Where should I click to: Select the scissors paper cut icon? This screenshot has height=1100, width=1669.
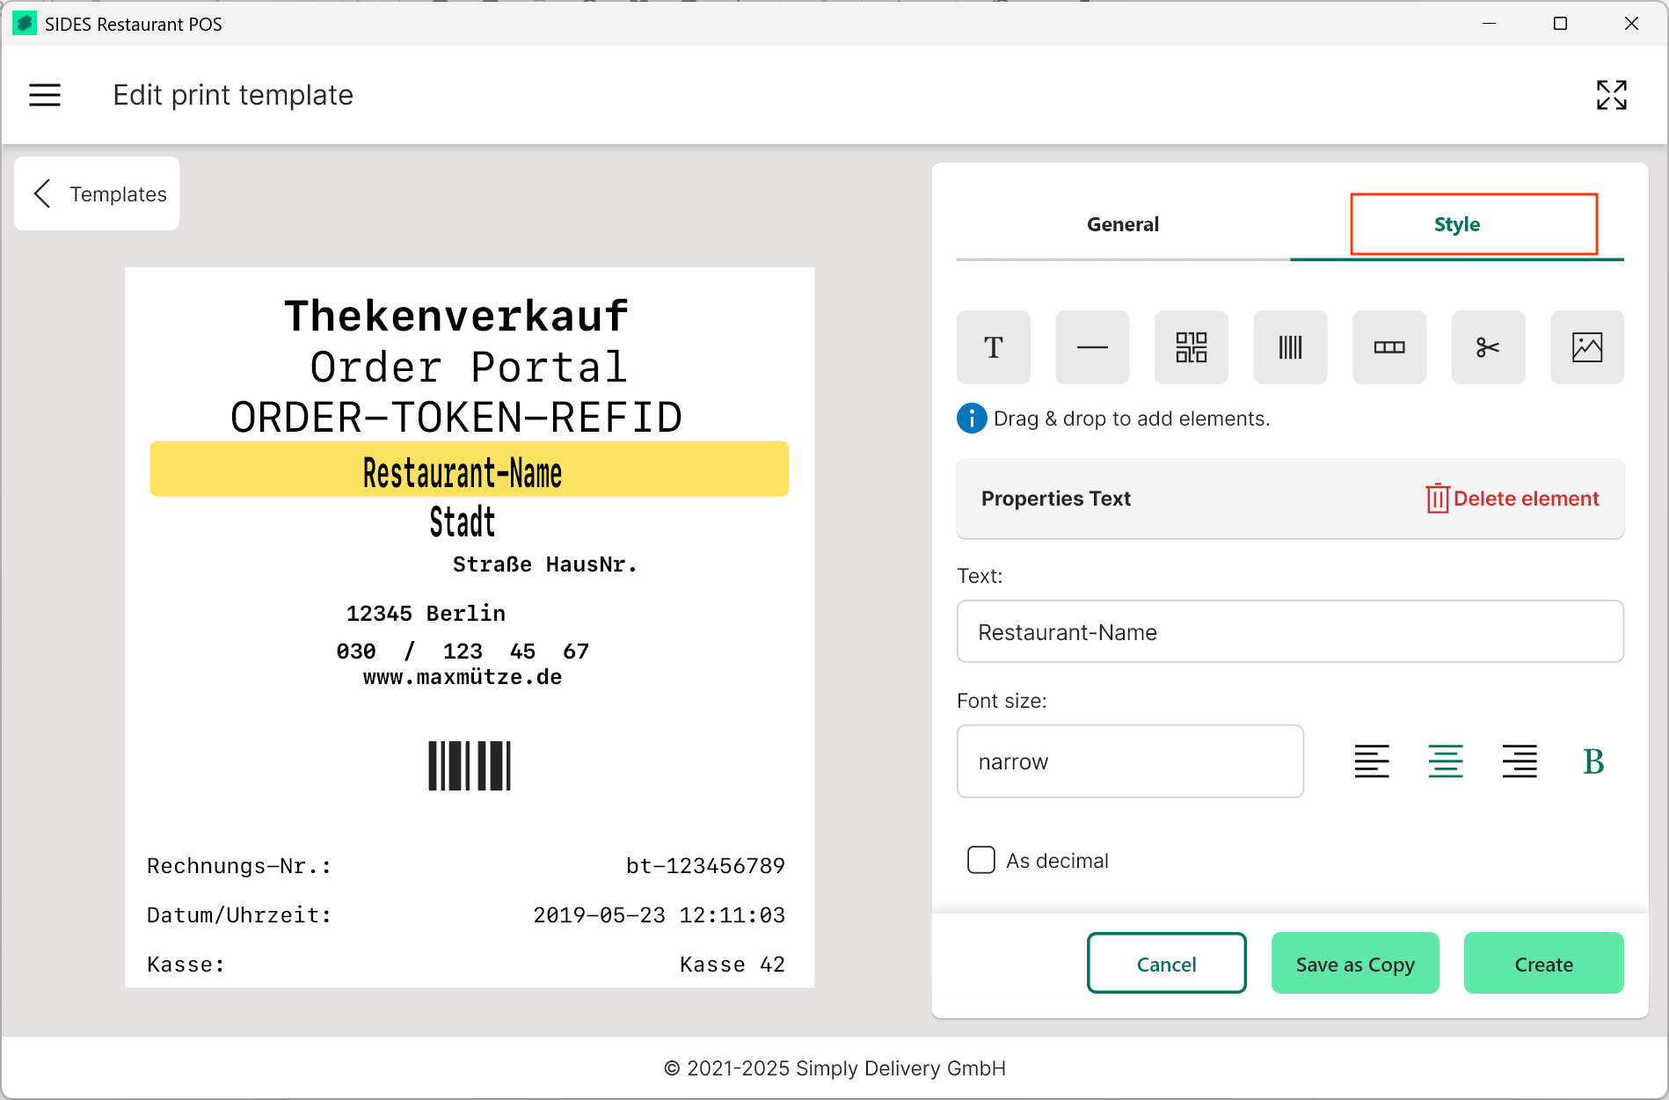[x=1488, y=347]
